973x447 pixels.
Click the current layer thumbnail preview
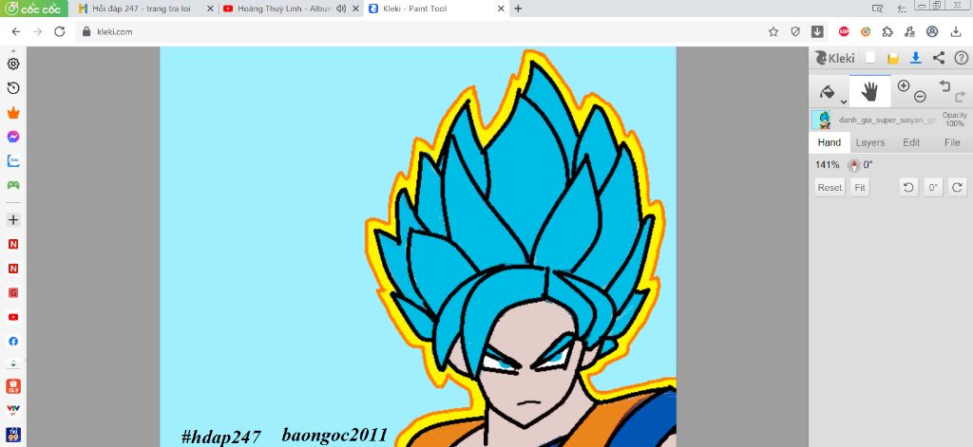pos(823,120)
